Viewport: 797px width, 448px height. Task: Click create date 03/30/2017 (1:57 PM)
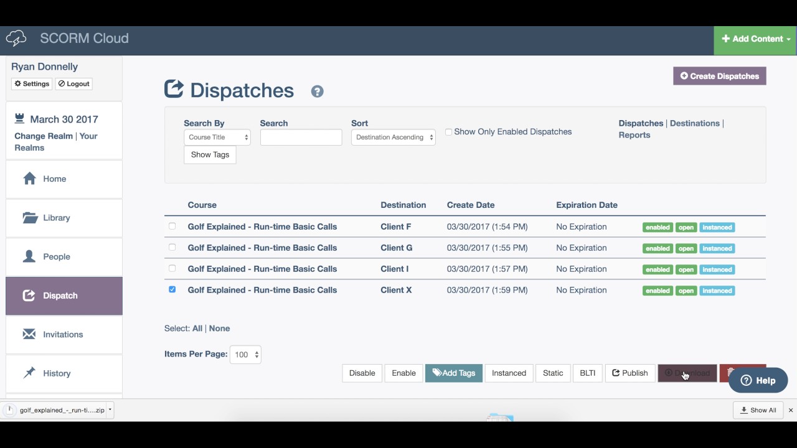click(487, 269)
